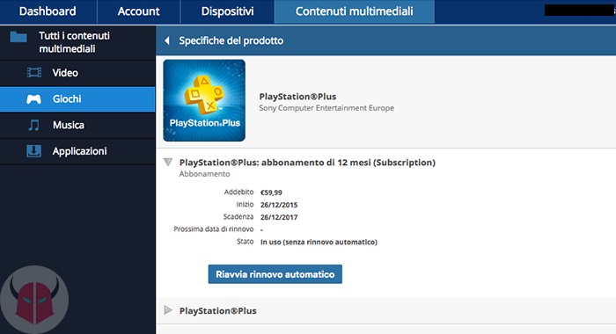Select Giochi in the sidebar
The height and width of the screenshot is (334, 616).
click(x=77, y=99)
